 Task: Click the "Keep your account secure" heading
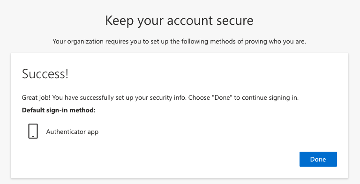180,21
